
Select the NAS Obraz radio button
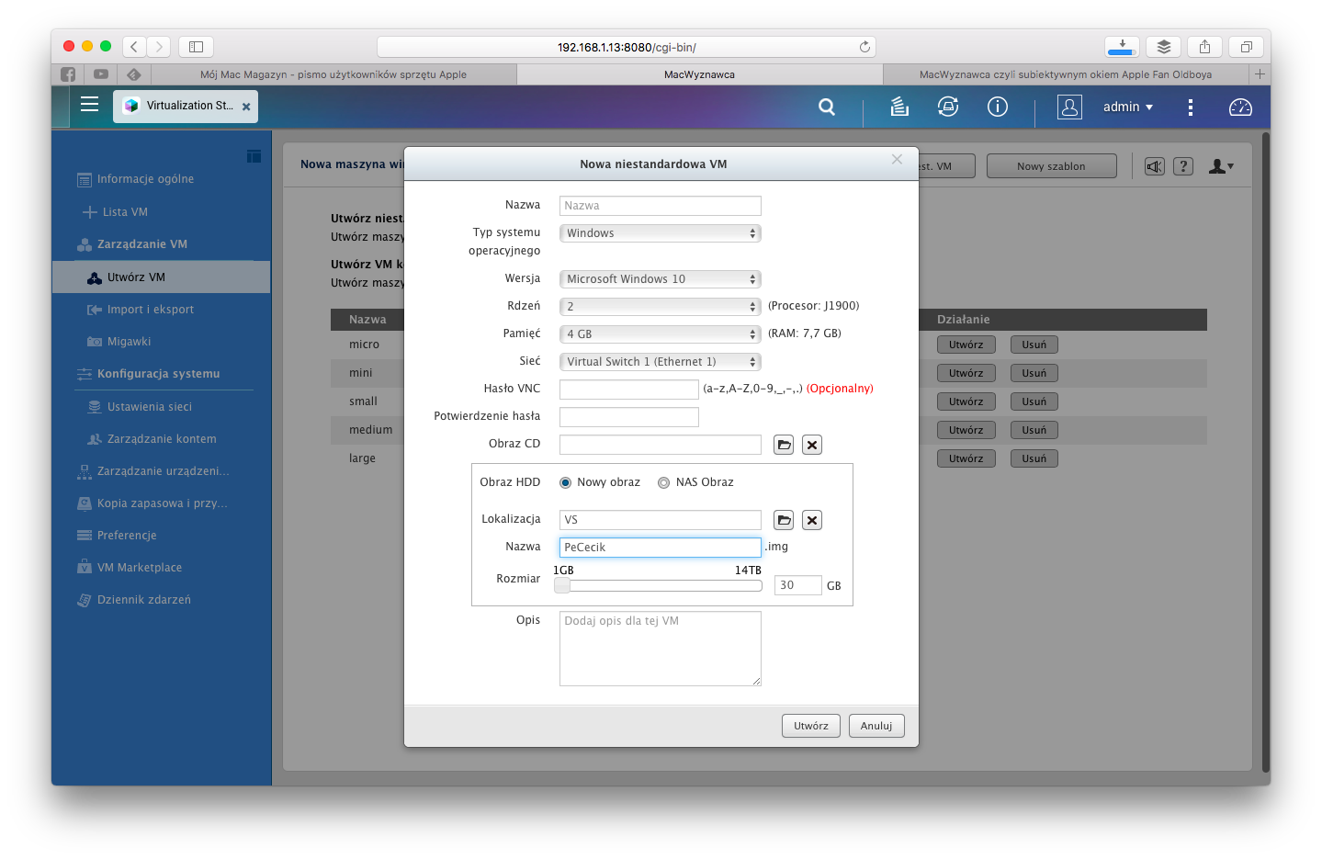coord(663,482)
